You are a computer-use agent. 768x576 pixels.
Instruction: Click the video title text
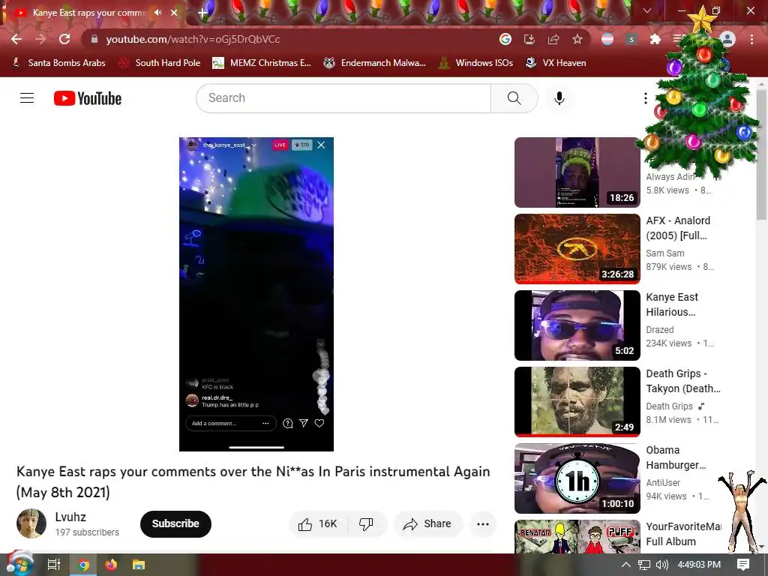pos(253,481)
